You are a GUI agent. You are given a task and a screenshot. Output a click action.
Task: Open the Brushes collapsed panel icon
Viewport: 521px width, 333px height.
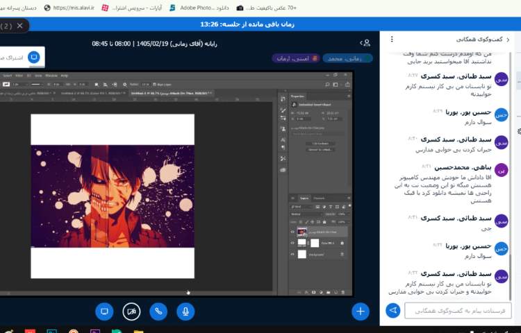point(283,110)
